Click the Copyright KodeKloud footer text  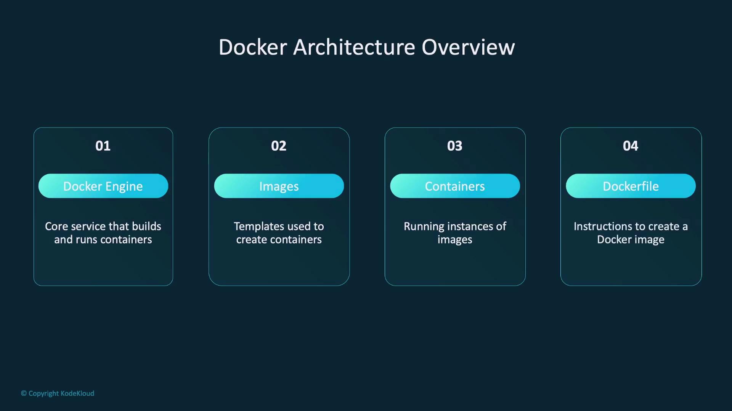(58, 393)
